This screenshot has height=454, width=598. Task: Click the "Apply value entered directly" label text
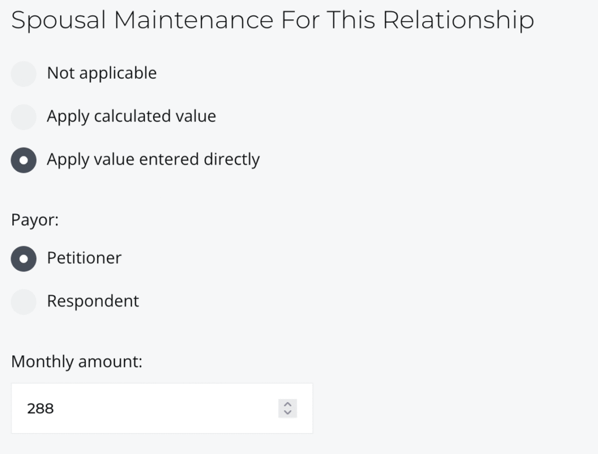click(x=153, y=160)
